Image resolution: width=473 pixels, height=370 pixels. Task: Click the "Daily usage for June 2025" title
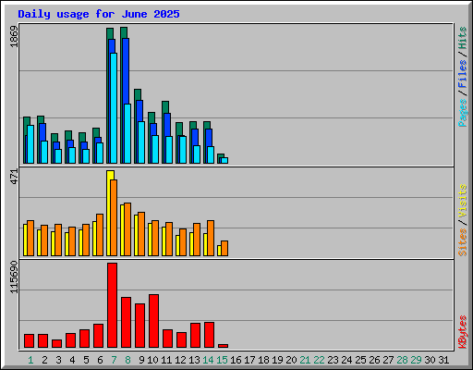(x=99, y=14)
